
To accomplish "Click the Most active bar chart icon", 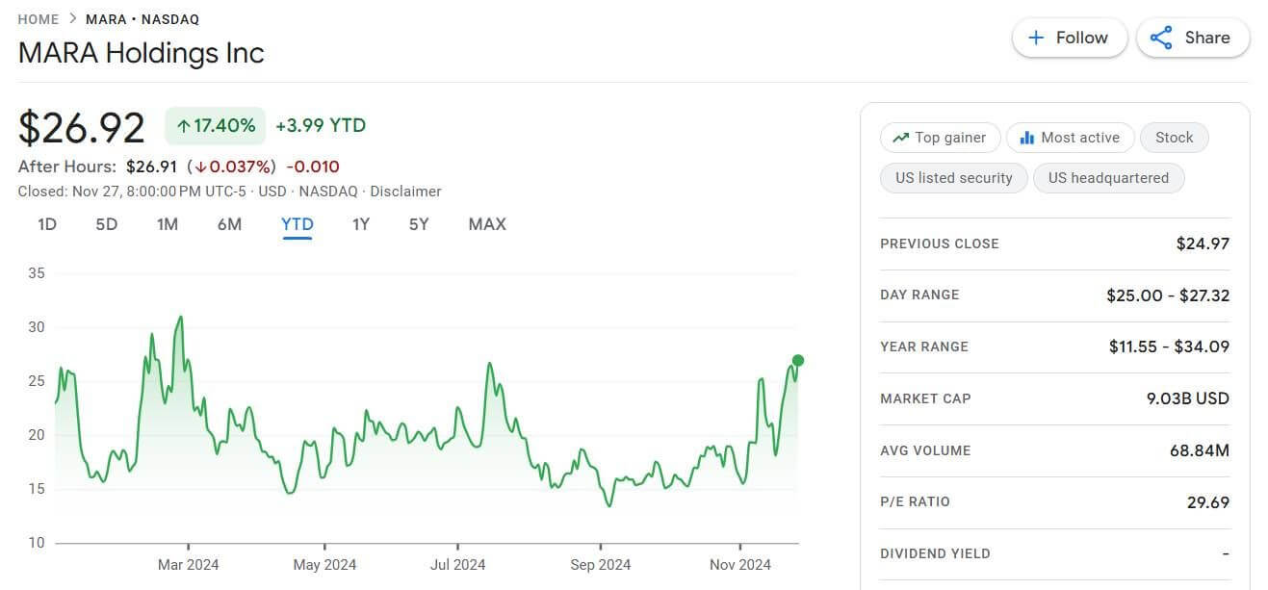I will 1026,138.
